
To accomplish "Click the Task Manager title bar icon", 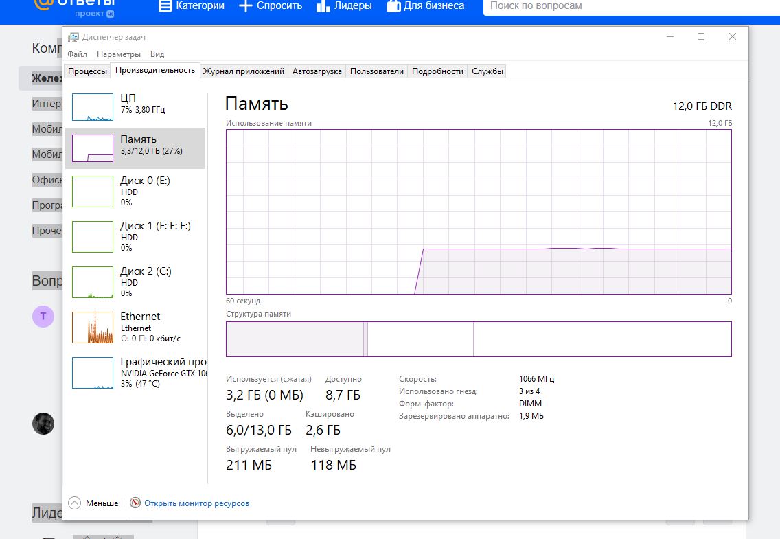I will [73, 37].
